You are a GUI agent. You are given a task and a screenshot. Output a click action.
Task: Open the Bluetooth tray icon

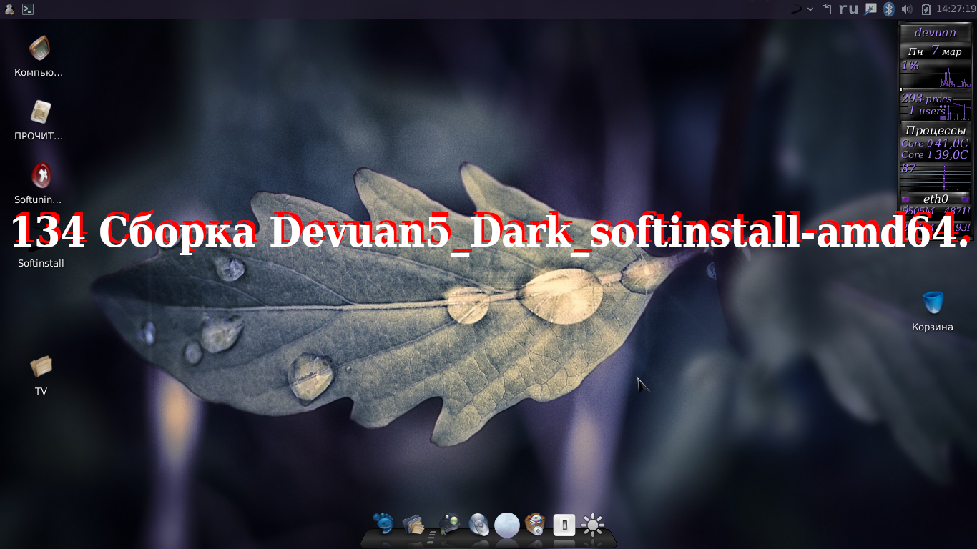(889, 9)
